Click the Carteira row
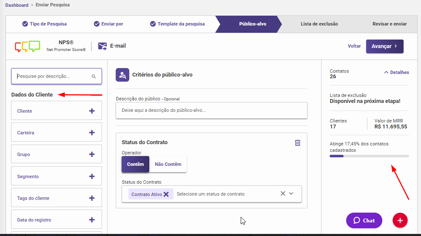 [57, 132]
